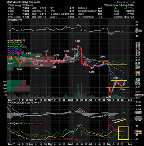Click the Open price value 2.670
Image resolution: width=144 pixels, height=146 pixels.
[26, 8]
